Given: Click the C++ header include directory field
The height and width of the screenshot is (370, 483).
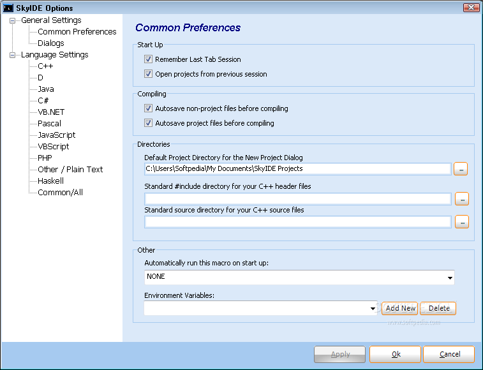Looking at the screenshot, I should tap(298, 199).
